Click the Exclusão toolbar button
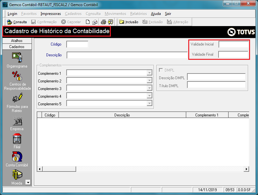The height and width of the screenshot is (195, 258). [x=153, y=22]
